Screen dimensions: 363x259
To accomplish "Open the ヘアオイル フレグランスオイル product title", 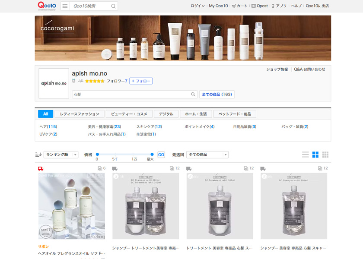I will click(x=72, y=254).
